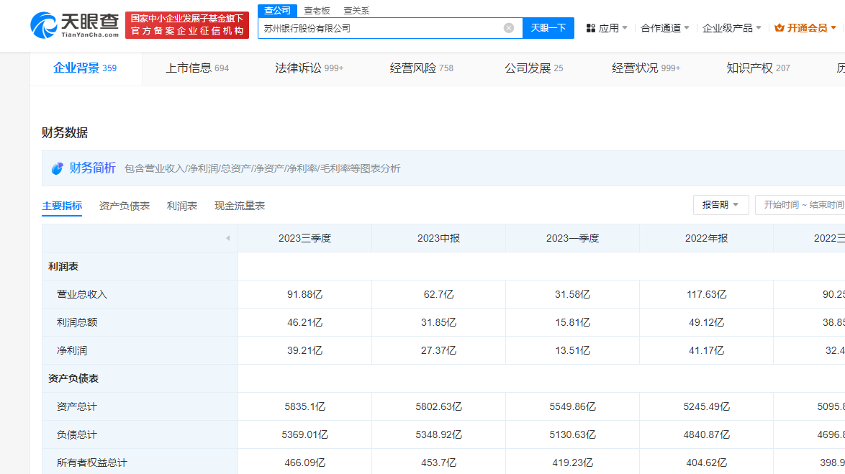Click the 2023一季度 column header
The width and height of the screenshot is (845, 474).
click(572, 238)
